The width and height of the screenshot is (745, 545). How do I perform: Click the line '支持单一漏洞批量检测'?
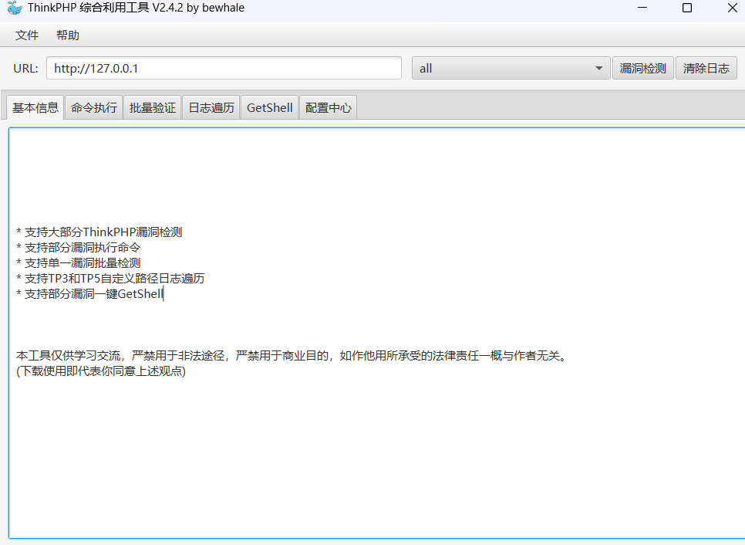click(79, 263)
